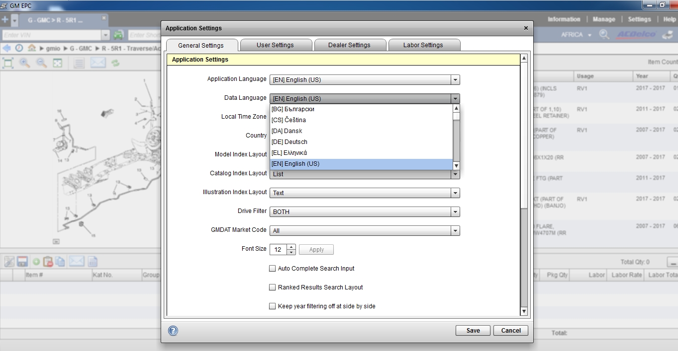The width and height of the screenshot is (678, 351).
Task: Select [DA] Dansk from the language list
Action: 361,131
